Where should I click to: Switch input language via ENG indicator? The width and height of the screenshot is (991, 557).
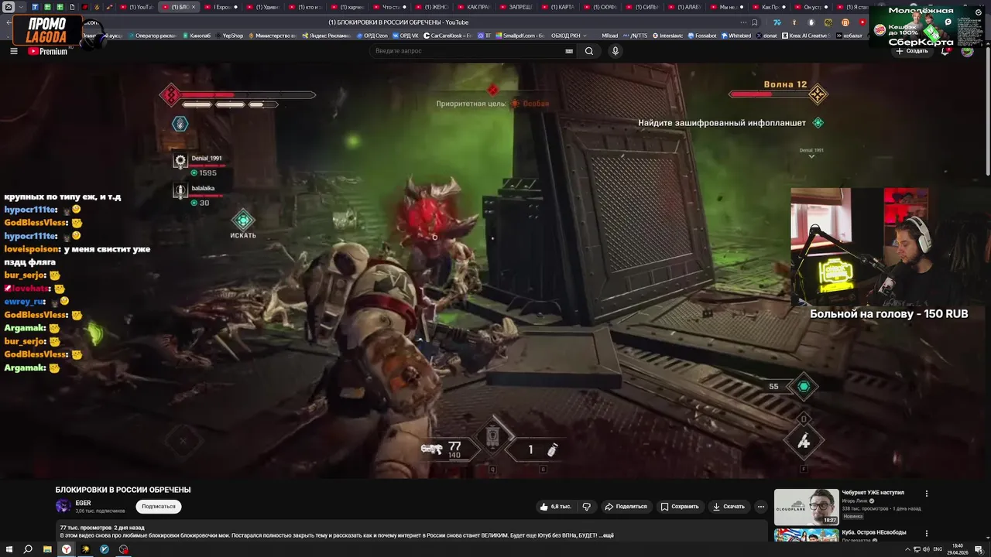(x=938, y=549)
